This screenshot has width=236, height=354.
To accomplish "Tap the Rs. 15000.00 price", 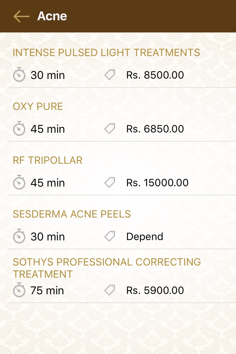I will coord(157,183).
